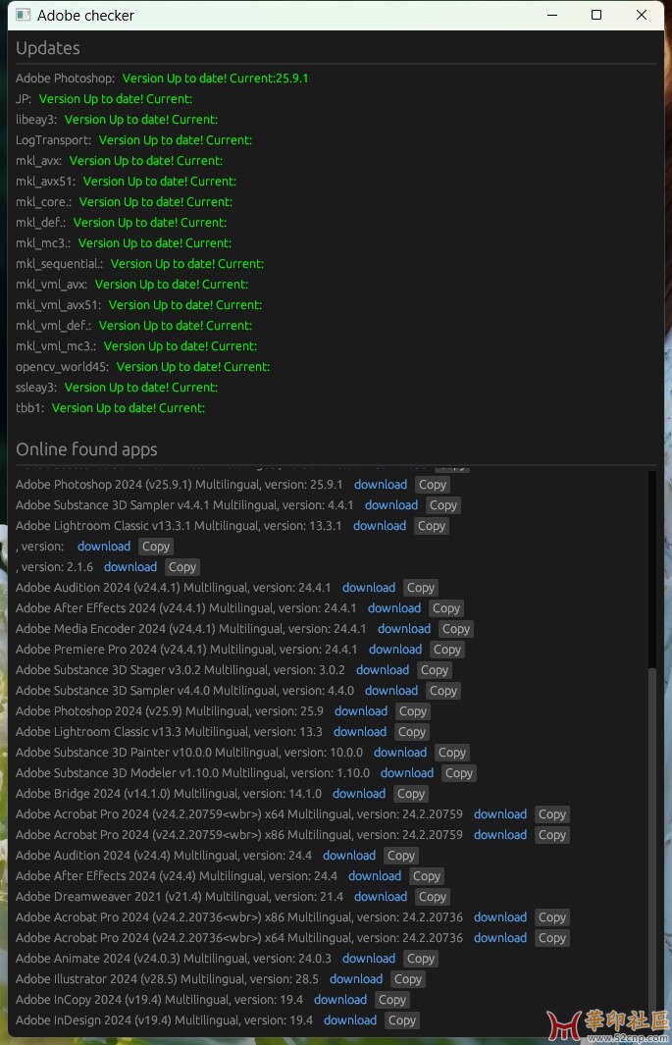
Task: Download Adobe Premiere Pro 2024 v24.4.1
Action: tap(395, 650)
